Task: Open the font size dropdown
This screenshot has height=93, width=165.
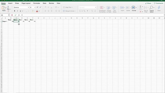Action: pyautogui.click(x=35, y=7)
